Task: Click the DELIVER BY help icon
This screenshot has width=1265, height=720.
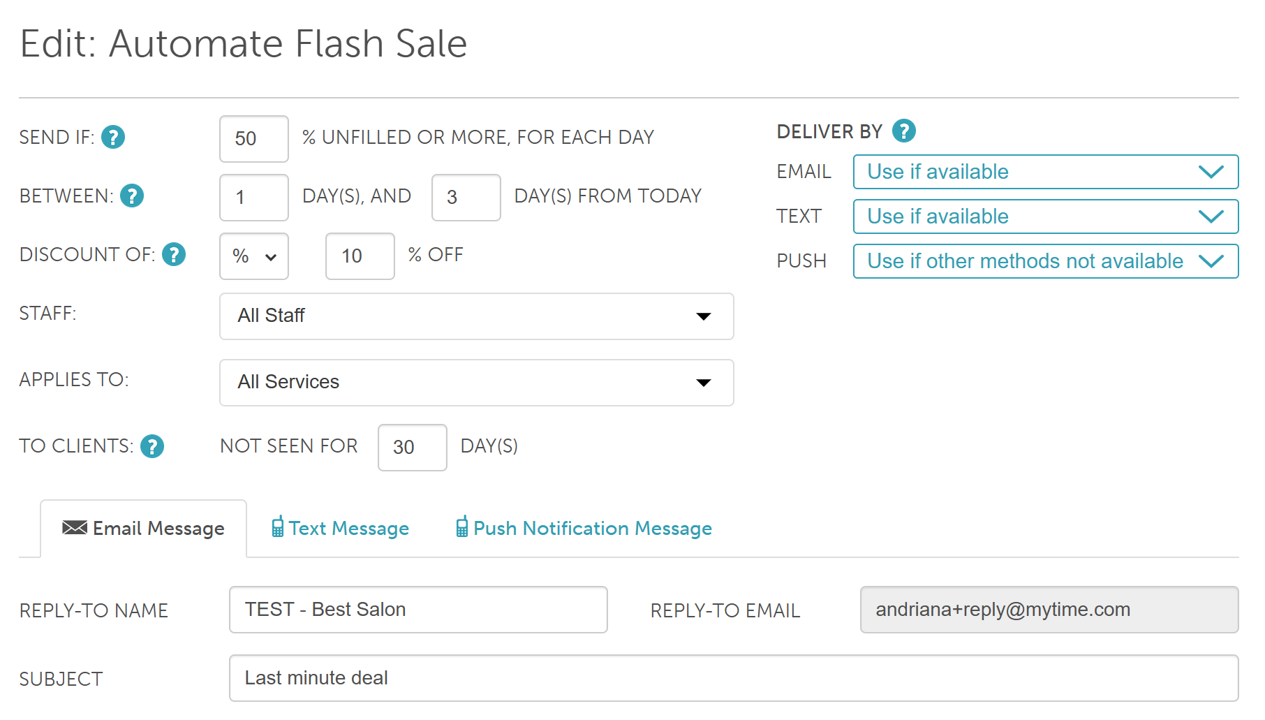Action: [904, 131]
